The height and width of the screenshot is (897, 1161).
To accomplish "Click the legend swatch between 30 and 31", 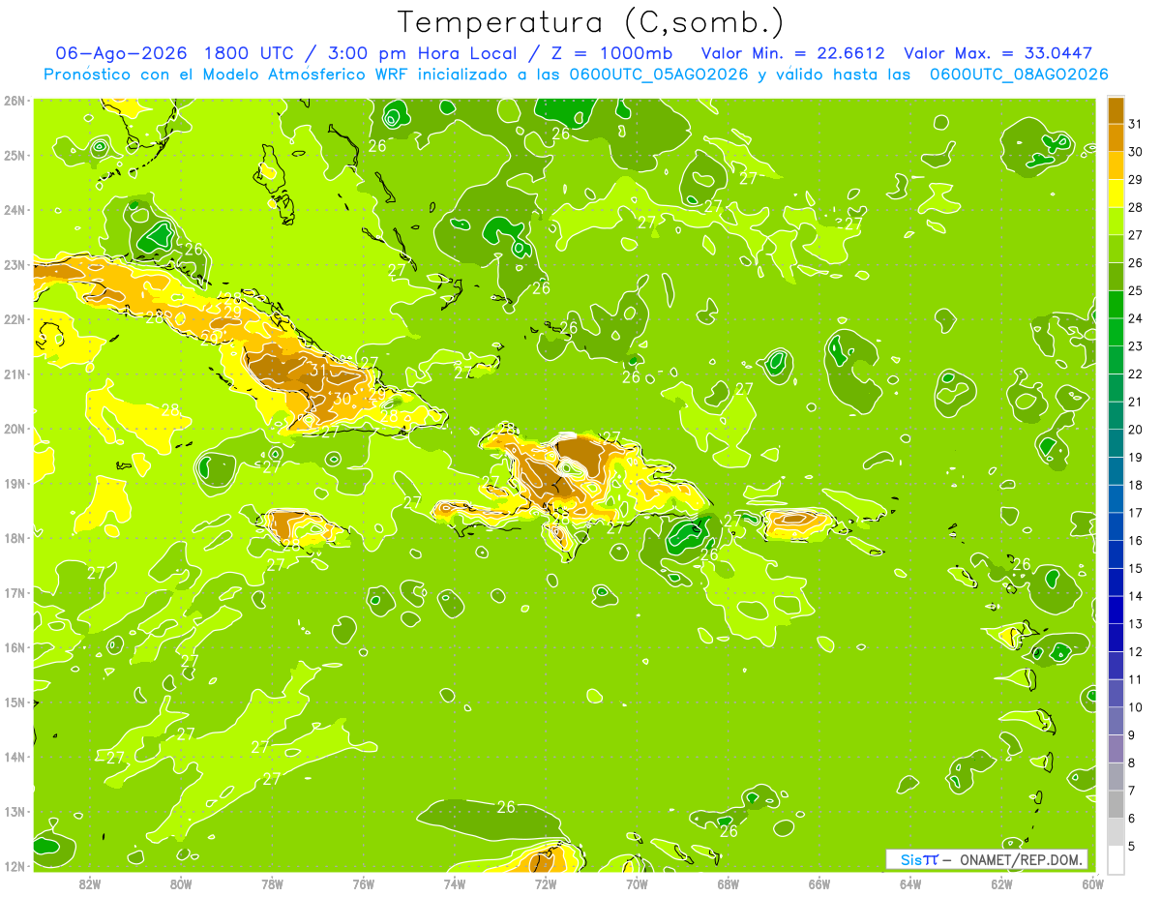I will 1116,137.
